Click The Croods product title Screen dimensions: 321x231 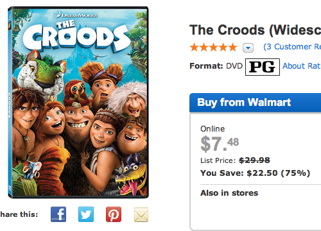(255, 30)
